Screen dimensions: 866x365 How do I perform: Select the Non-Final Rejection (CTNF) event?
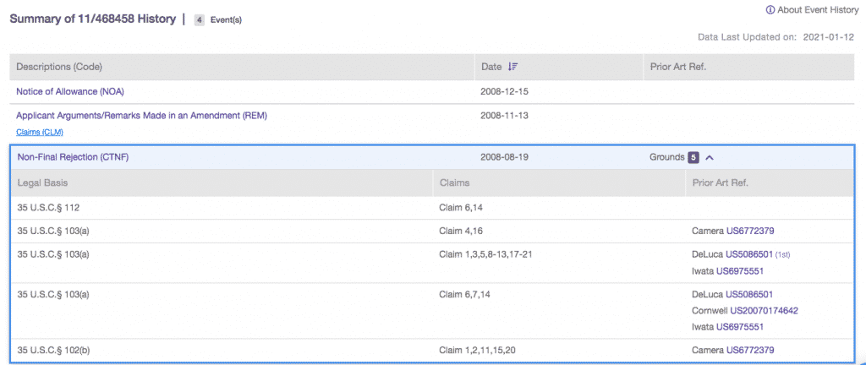click(73, 157)
